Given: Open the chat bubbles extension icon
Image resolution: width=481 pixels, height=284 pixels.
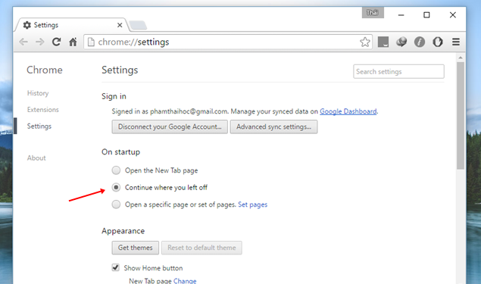Looking at the screenshot, I should point(401,42).
